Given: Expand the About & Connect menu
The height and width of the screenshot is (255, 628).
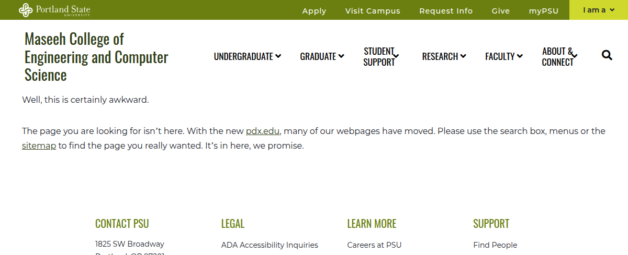Looking at the screenshot, I should click(x=559, y=56).
